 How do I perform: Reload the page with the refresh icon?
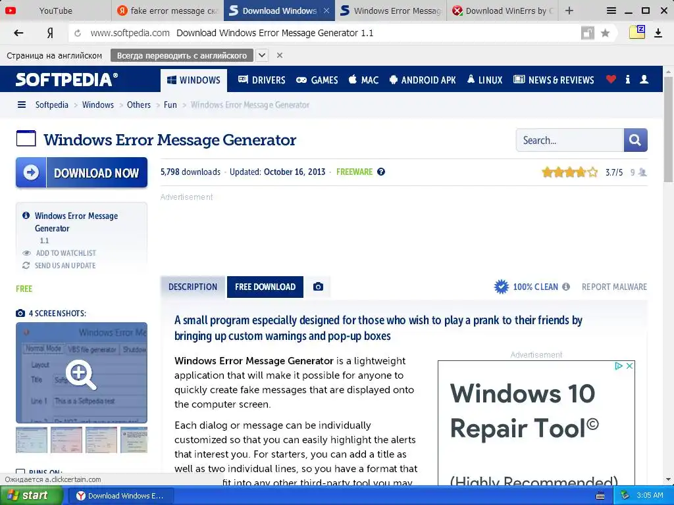pos(78,33)
